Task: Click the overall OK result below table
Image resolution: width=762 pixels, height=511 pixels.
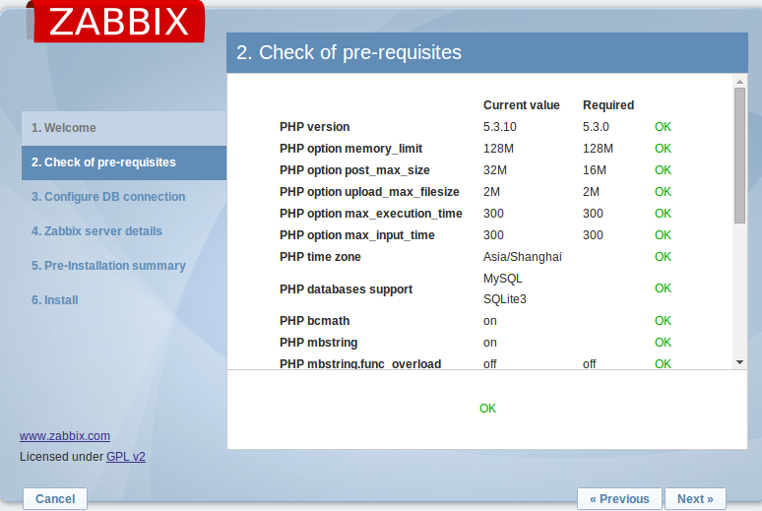Action: point(487,409)
